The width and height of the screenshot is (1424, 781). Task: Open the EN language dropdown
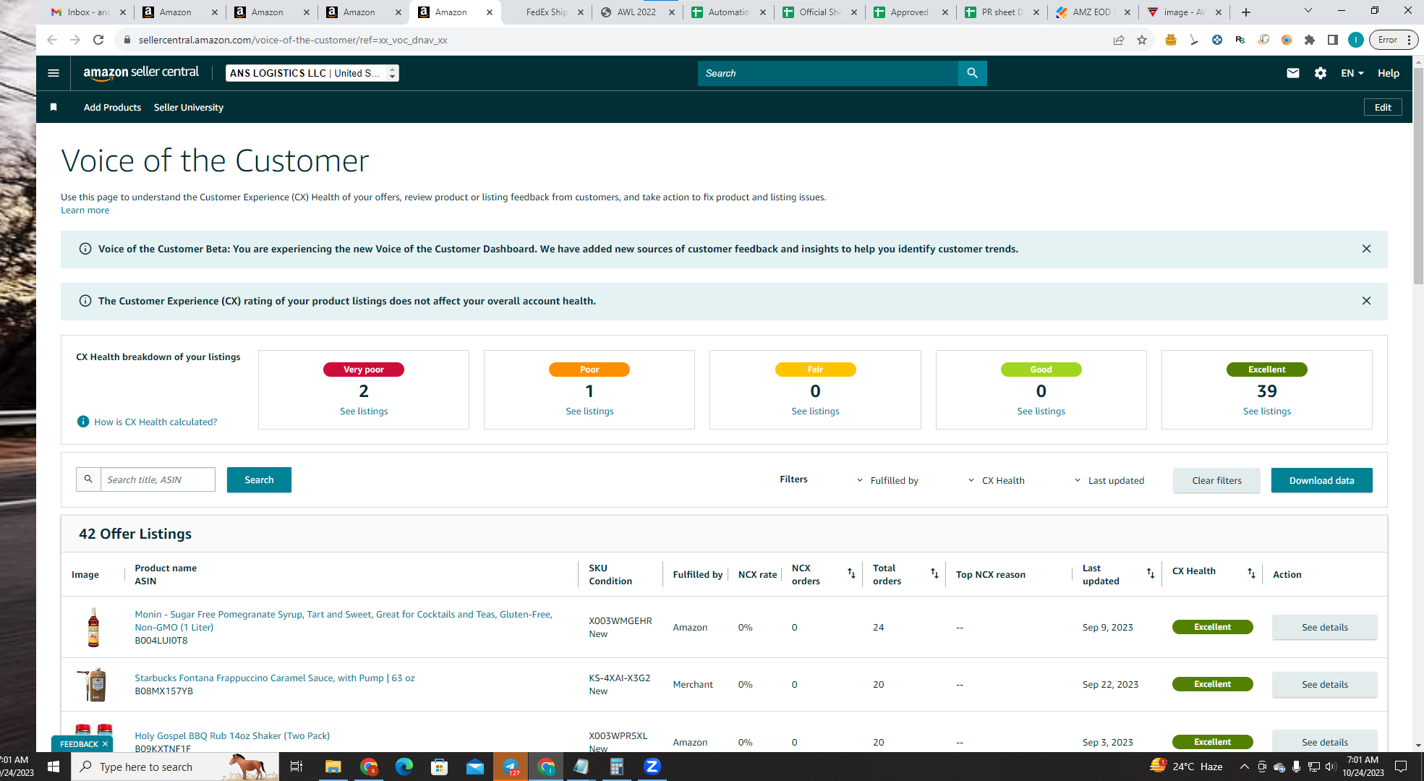coord(1352,73)
